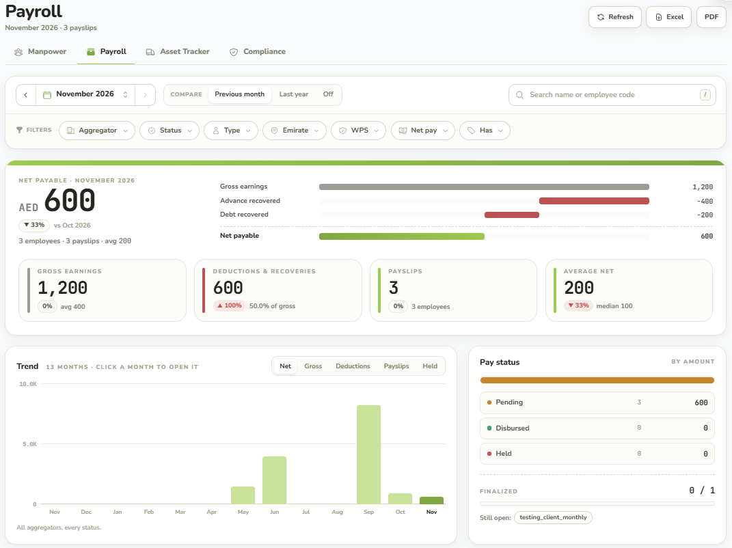Go to the Compliance tab

(258, 52)
